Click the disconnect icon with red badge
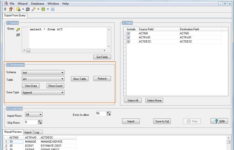 (x=11, y=9)
